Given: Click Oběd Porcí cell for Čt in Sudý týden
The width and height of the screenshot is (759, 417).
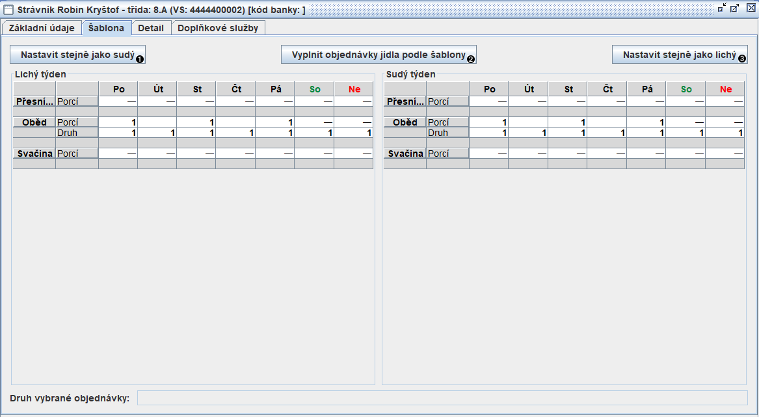Looking at the screenshot, I should click(607, 122).
